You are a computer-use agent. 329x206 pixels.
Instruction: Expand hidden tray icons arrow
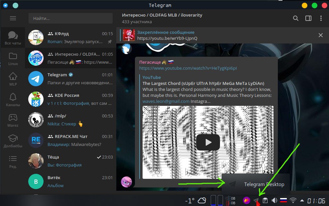click(302, 200)
